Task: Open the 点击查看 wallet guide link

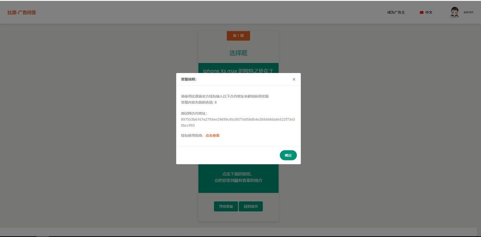Action: tap(212, 136)
